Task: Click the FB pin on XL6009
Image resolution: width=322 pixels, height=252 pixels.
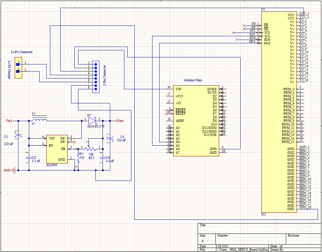Action: [x=63, y=149]
